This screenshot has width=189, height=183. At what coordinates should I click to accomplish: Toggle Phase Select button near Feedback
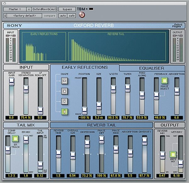tap(164, 81)
